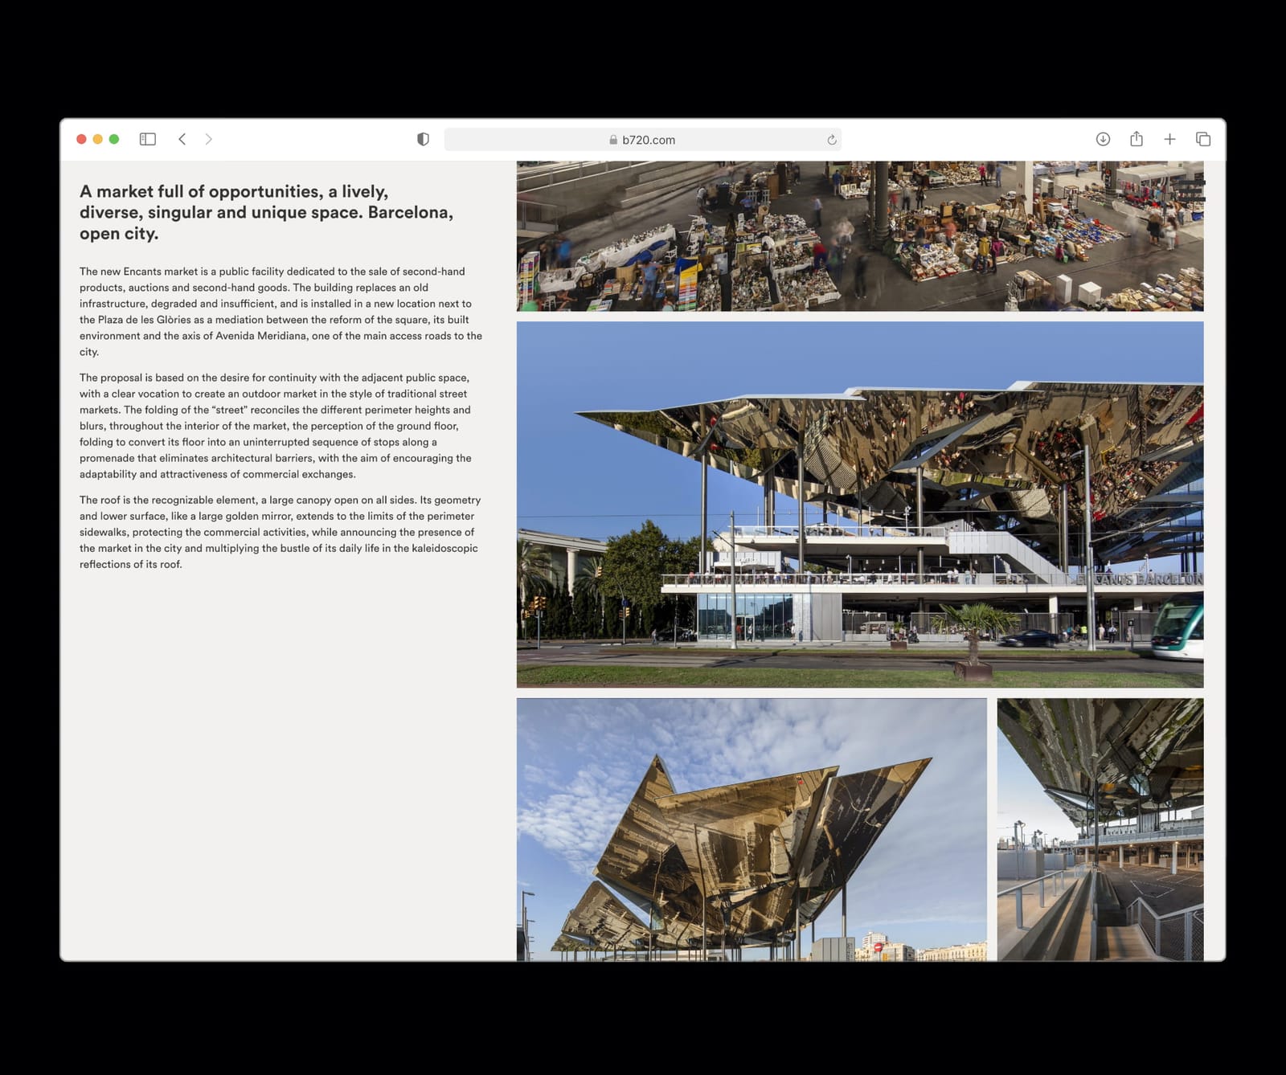1286x1075 pixels.
Task: Reload page using the refresh icon
Action: (832, 140)
